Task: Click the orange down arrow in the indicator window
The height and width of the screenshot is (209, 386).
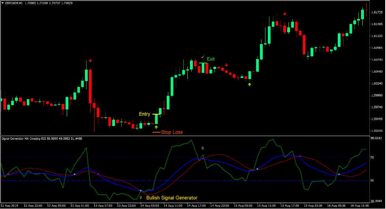Action: pos(203,148)
